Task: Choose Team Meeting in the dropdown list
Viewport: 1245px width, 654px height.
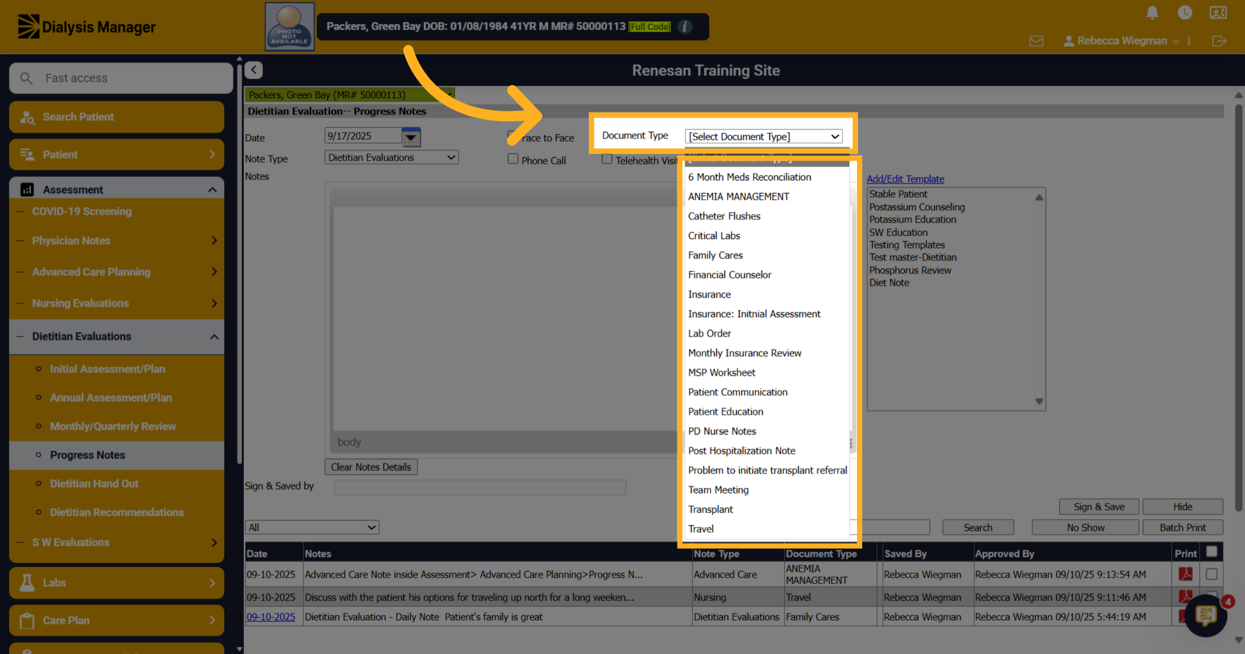Action: [718, 490]
